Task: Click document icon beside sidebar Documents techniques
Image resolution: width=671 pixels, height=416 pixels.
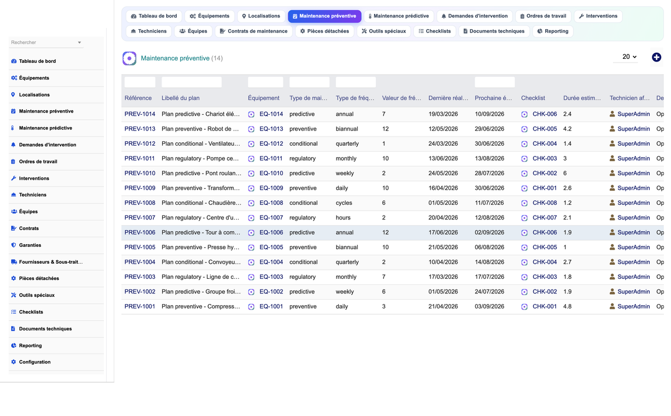Action: point(13,329)
